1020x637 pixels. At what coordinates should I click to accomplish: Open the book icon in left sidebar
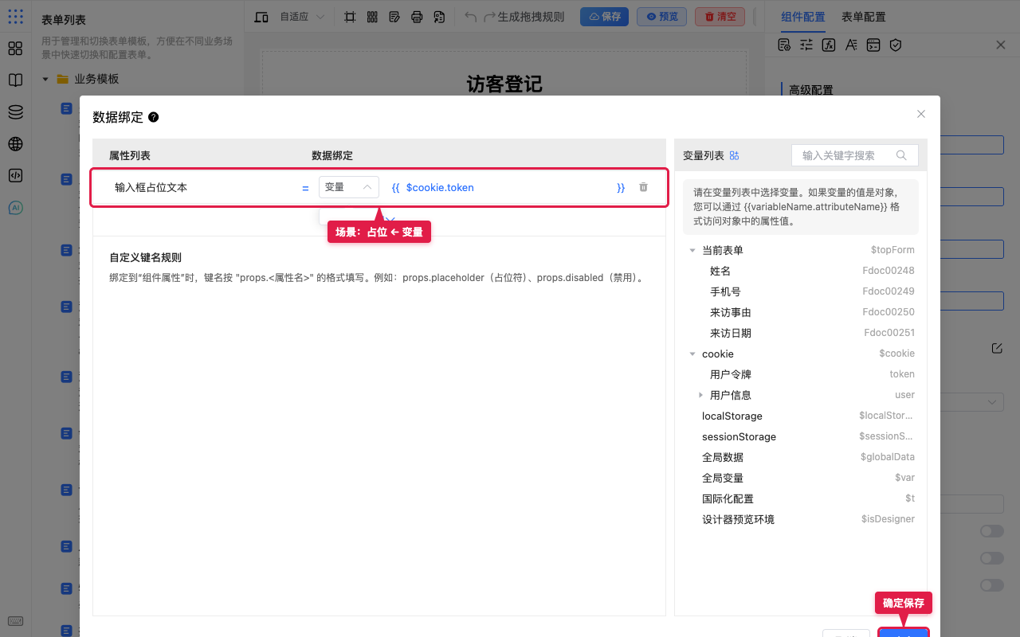point(15,80)
